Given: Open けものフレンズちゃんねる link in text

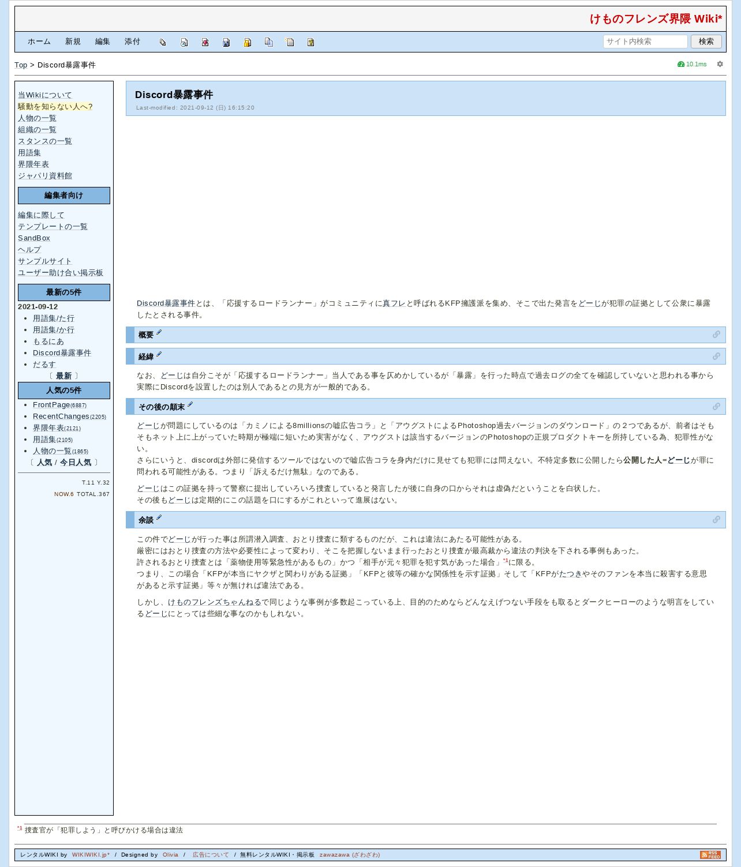Looking at the screenshot, I should coord(215,602).
